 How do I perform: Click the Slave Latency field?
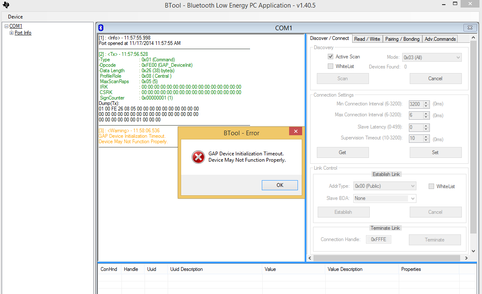pos(416,127)
